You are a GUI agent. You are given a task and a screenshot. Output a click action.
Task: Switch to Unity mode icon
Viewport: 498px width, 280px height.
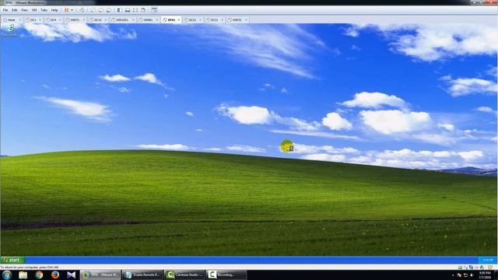click(x=143, y=10)
